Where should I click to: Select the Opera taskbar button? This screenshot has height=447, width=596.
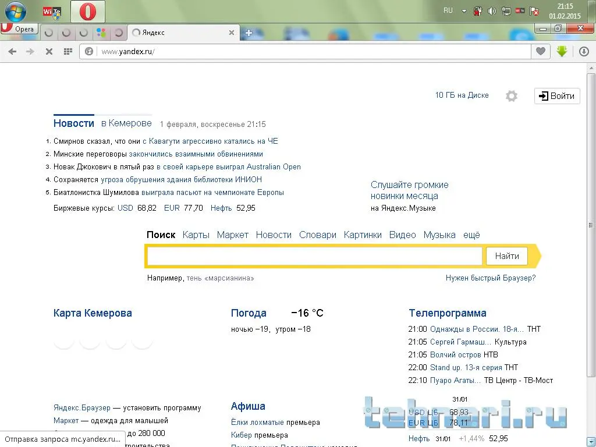[88, 12]
